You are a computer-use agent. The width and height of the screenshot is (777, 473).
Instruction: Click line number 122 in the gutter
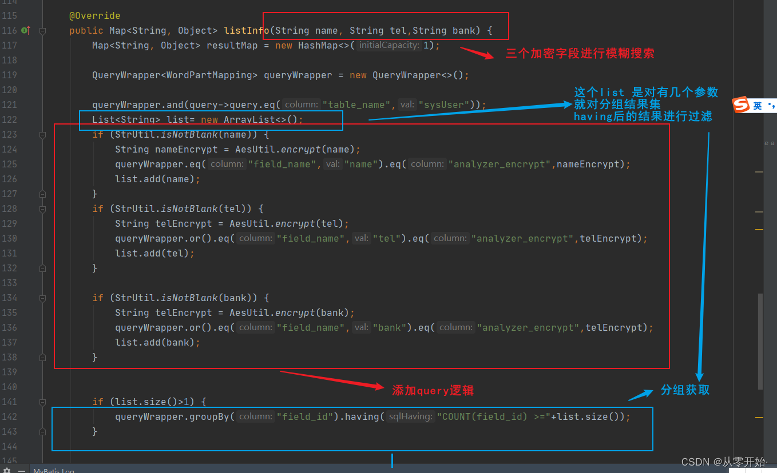[x=10, y=119]
